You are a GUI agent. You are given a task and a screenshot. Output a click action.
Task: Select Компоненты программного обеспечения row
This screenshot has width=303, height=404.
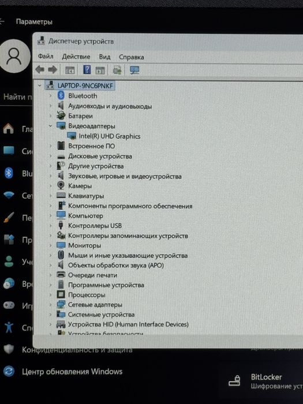130,206
